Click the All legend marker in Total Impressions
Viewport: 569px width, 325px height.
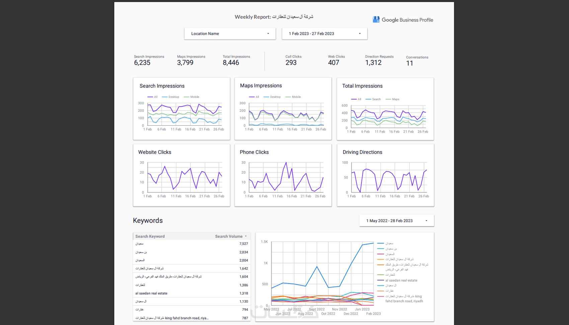(354, 99)
